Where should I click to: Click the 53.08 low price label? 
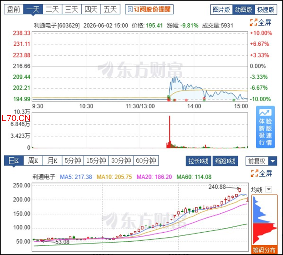click(x=62, y=242)
